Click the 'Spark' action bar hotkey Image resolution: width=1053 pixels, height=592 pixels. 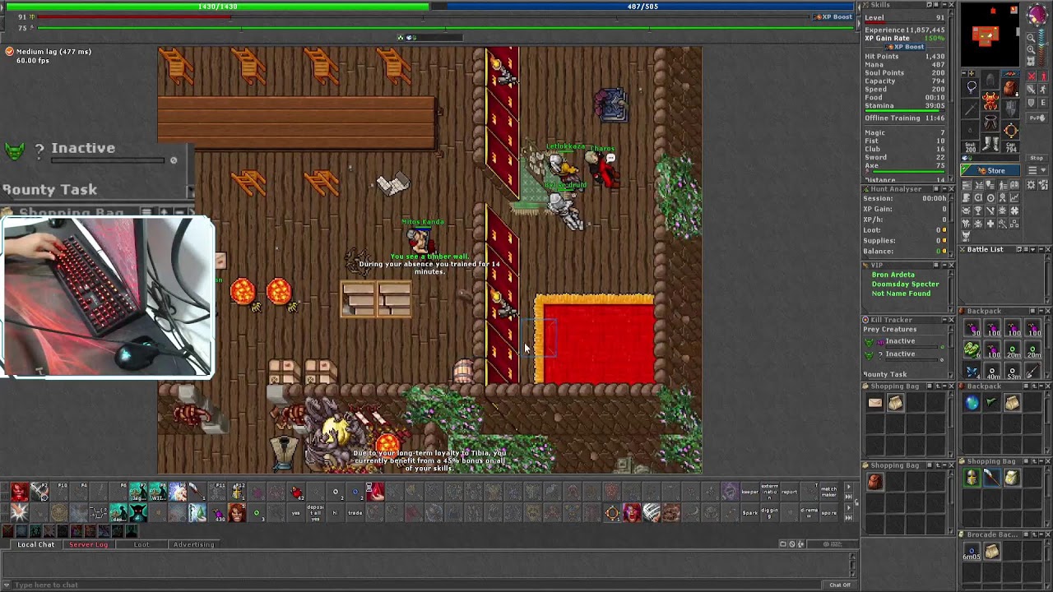click(x=749, y=512)
